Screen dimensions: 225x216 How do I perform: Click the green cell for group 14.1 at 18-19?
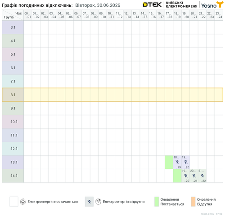tap(177, 176)
